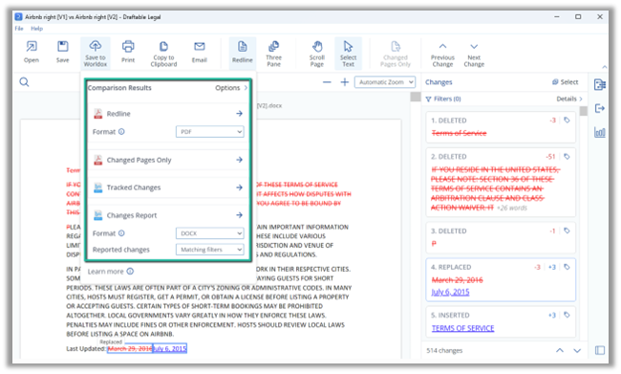The width and height of the screenshot is (621, 374).
Task: Open Redline Format PDF dropdown
Action: click(210, 132)
